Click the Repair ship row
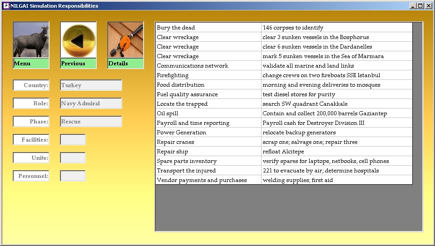This screenshot has width=435, height=246. (208, 152)
